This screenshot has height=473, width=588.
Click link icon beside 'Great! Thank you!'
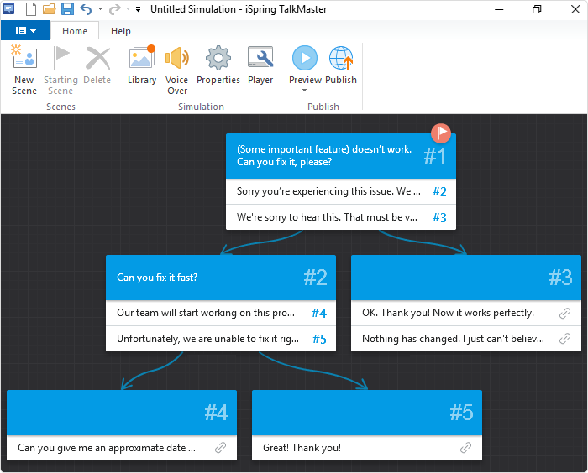coord(465,448)
